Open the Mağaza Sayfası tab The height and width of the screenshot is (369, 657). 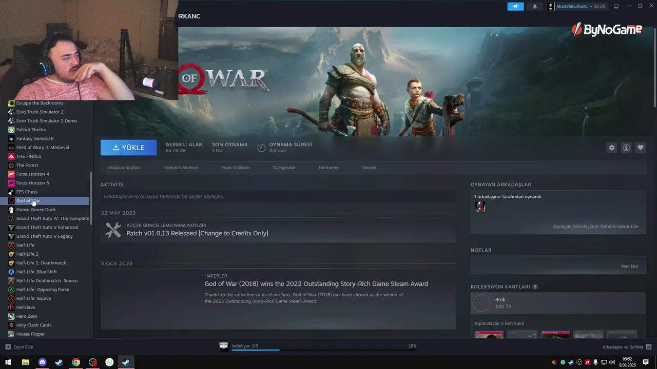[x=124, y=168]
